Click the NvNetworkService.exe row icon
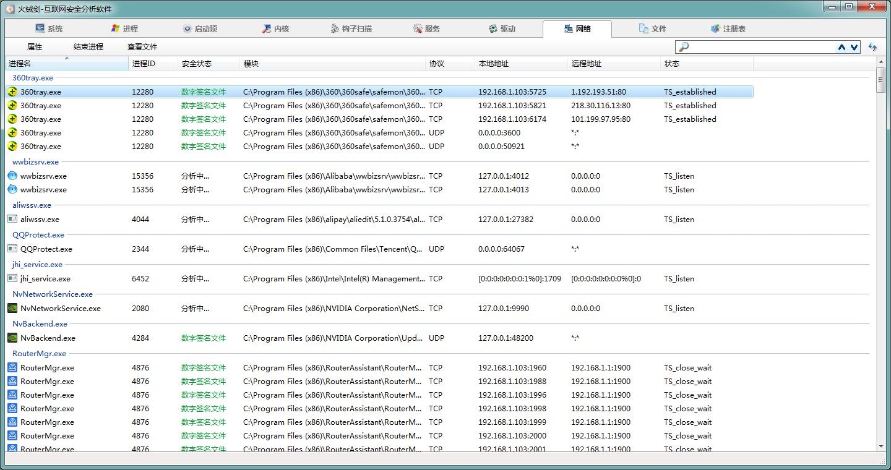Image resolution: width=891 pixels, height=470 pixels. coord(12,309)
